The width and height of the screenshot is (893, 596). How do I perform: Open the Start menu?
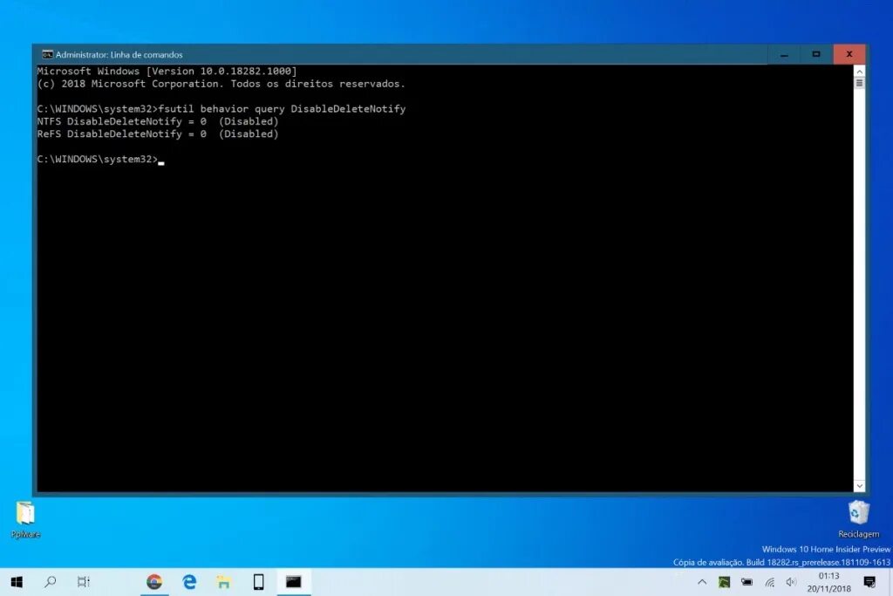tap(17, 581)
